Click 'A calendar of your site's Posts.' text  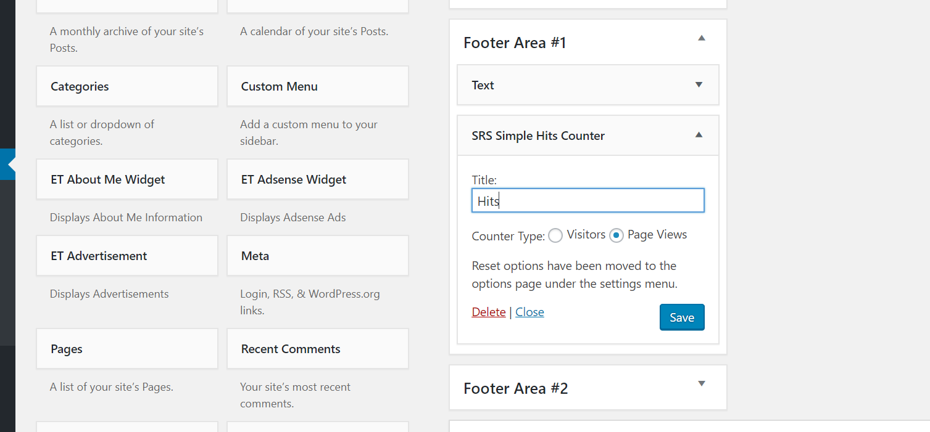click(x=314, y=31)
